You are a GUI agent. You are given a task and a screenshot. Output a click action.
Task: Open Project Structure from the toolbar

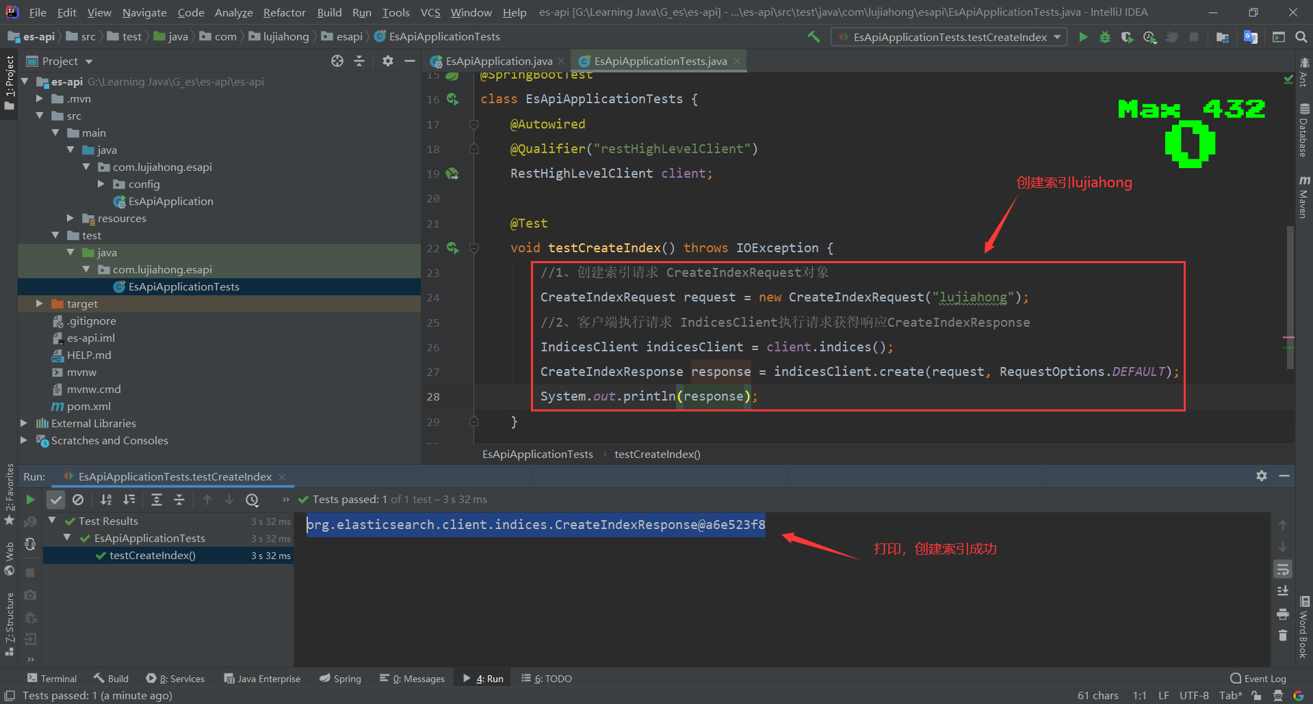[x=1223, y=37]
